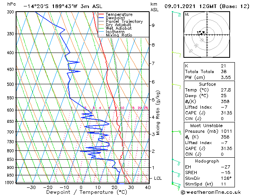Image resolution: width=253 pixels, height=195 pixels.
Task: Click the wind barb near 925 hPa
Action: [176, 174]
